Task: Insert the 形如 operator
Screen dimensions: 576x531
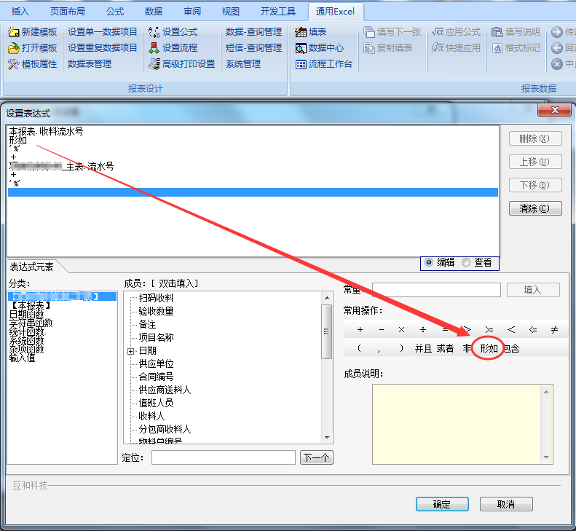Action: (489, 349)
